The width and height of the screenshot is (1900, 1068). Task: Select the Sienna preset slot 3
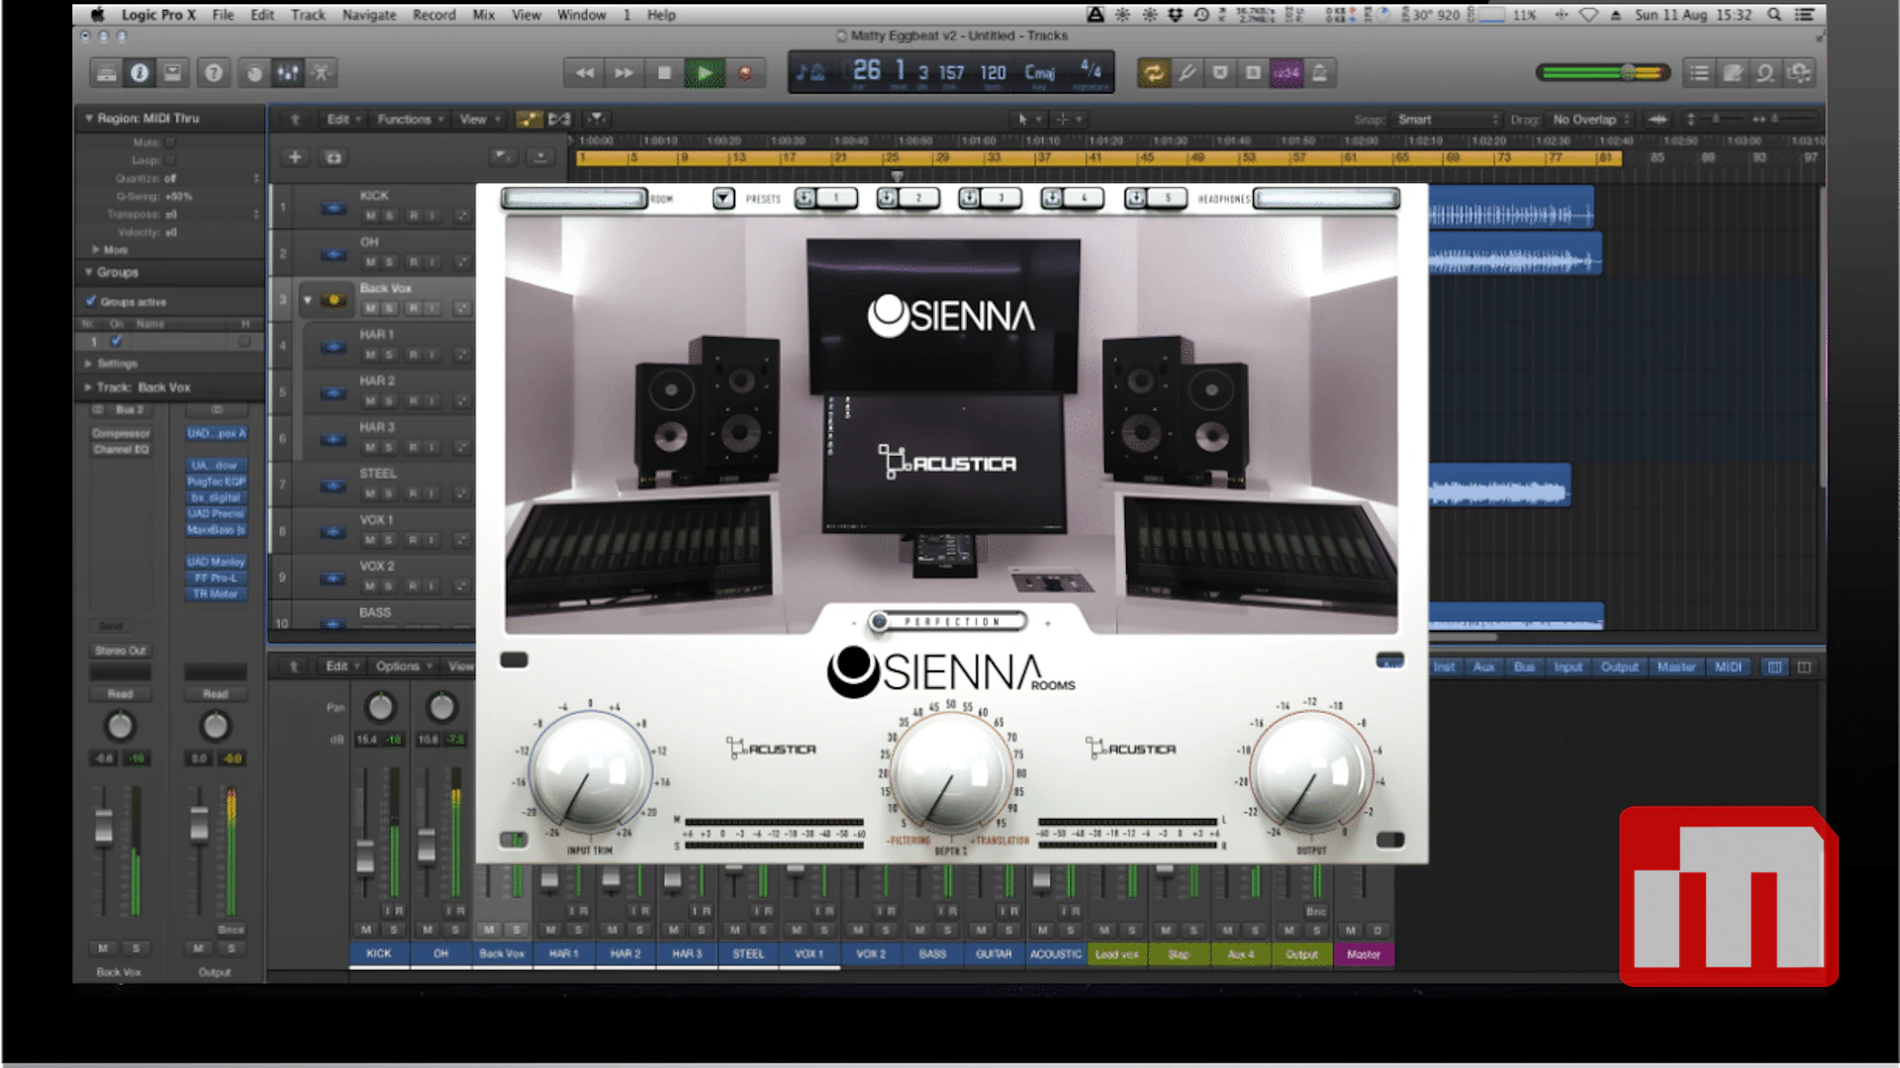click(x=1000, y=199)
